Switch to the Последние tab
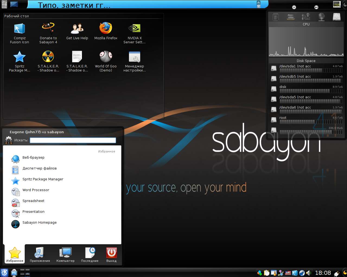This screenshot has width=347, height=277. click(x=90, y=255)
